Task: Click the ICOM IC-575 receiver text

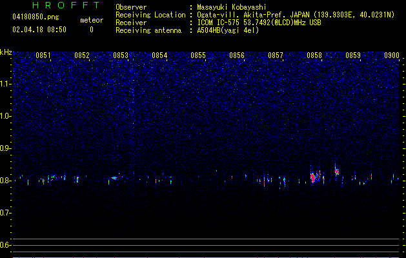Action: [259, 23]
